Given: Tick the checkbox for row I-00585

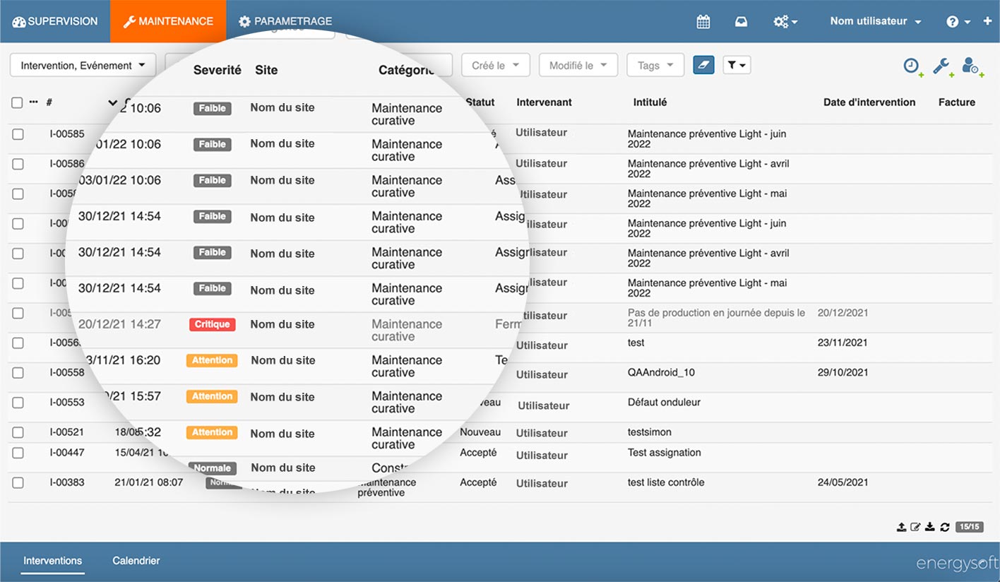Looking at the screenshot, I should pos(18,134).
